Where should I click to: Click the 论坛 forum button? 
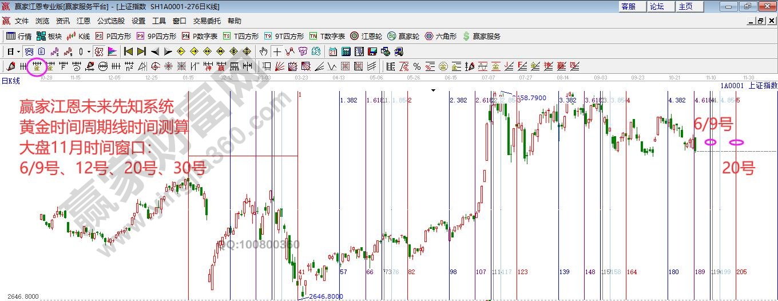[657, 6]
